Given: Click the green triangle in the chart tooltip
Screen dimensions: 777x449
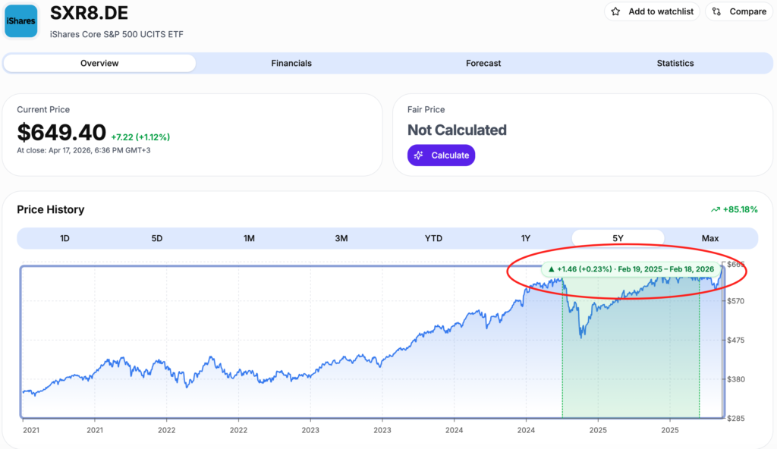Looking at the screenshot, I should (x=552, y=269).
